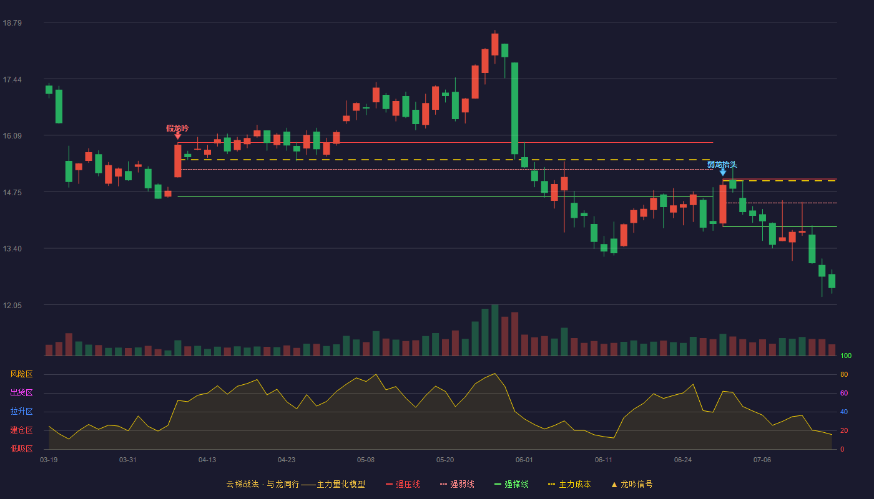Toggle the 主力成本 legend label
Viewport: 874px width, 499px height.
[x=574, y=485]
